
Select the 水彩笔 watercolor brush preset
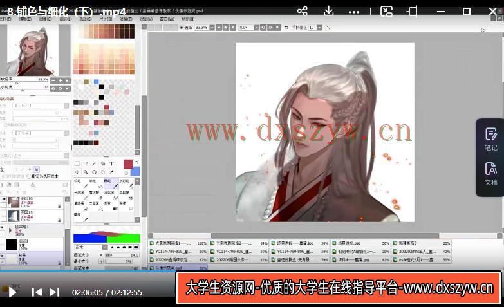[x=126, y=183]
